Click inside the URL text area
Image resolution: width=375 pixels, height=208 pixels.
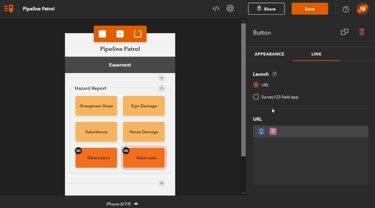(x=310, y=161)
